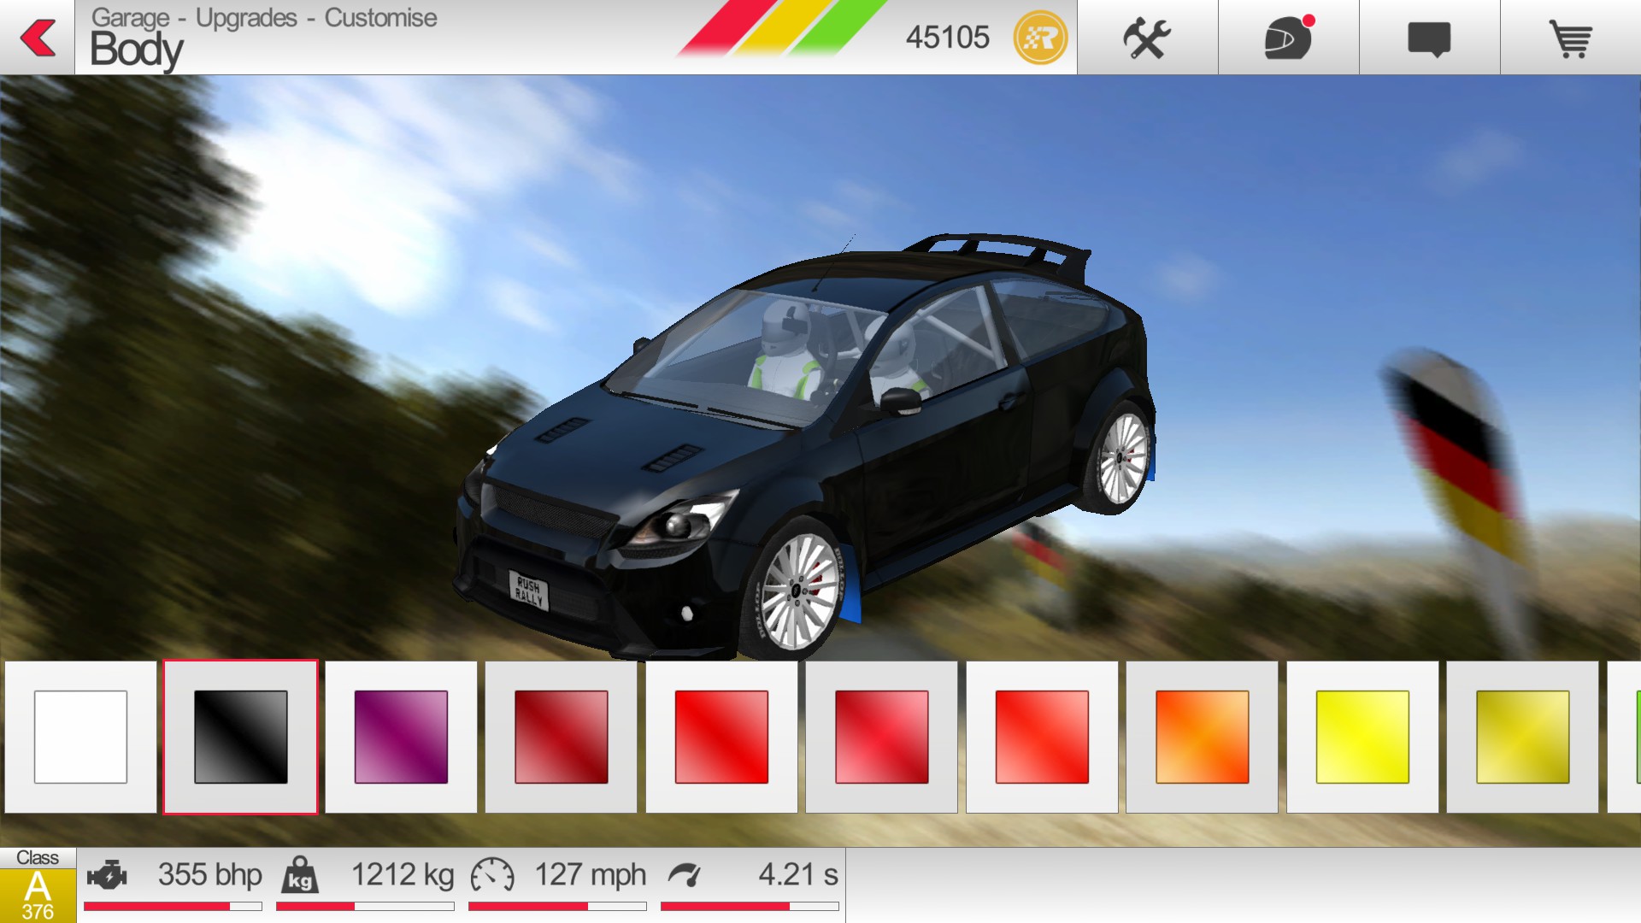Screen dimensions: 1641x923
Task: Open the helmet driver profile icon
Action: (1288, 38)
